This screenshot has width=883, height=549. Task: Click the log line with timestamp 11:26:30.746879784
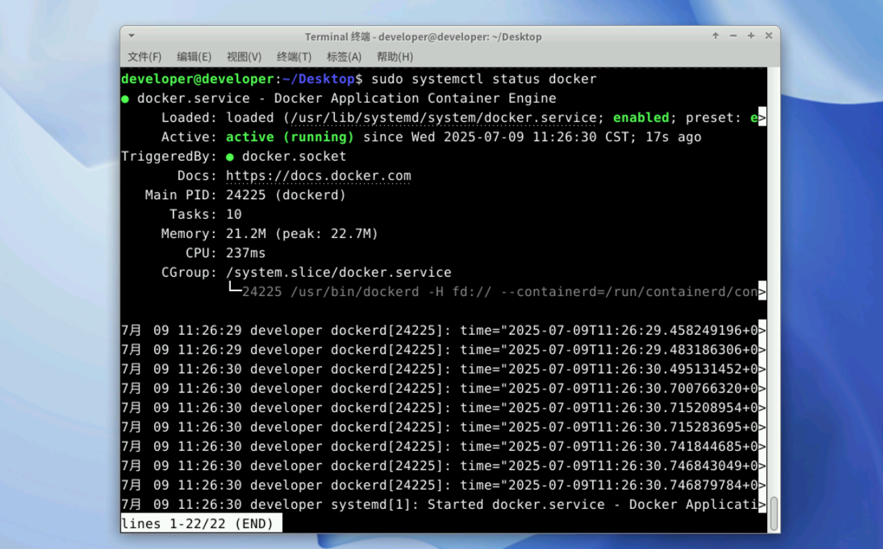point(444,486)
